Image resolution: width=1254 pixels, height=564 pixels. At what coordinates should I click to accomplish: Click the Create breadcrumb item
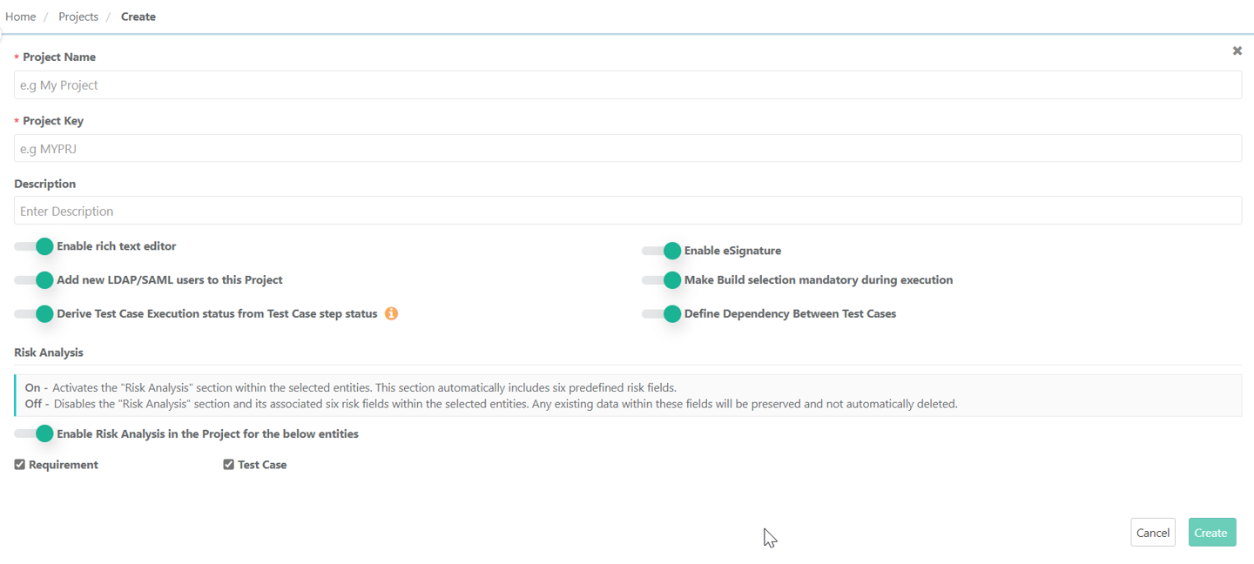(x=138, y=17)
